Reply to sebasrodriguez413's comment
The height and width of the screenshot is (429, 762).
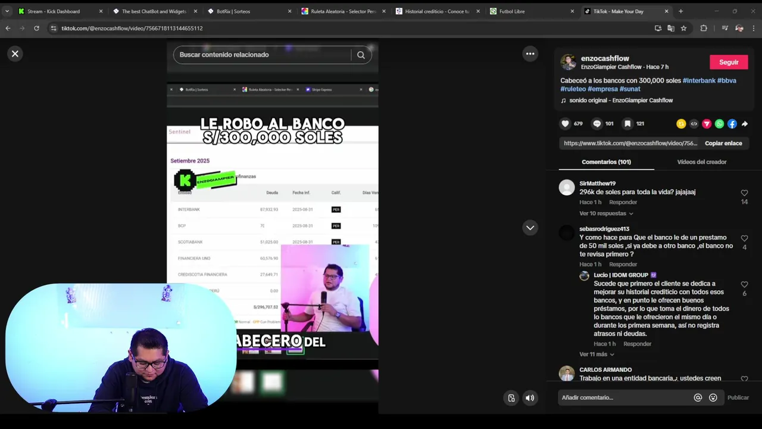(x=623, y=264)
